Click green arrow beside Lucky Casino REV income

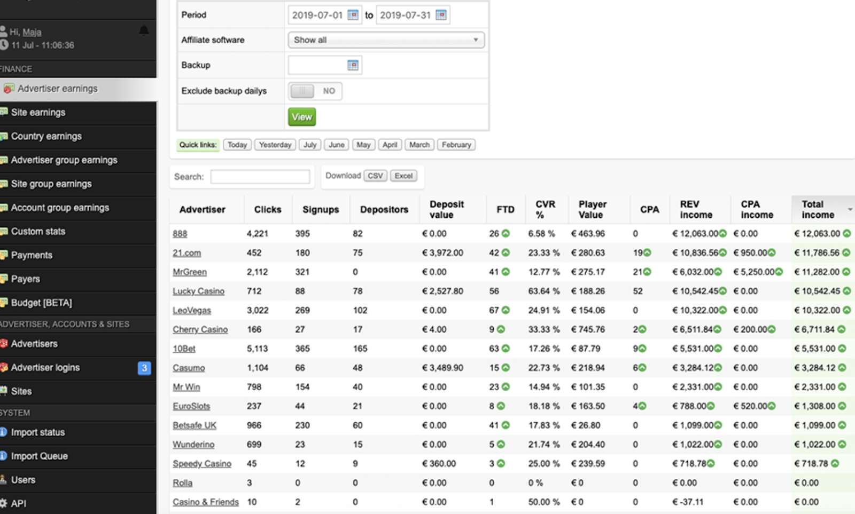pyautogui.click(x=722, y=291)
